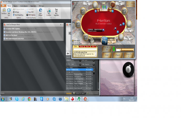Click the Leave Table button

[130, 3]
